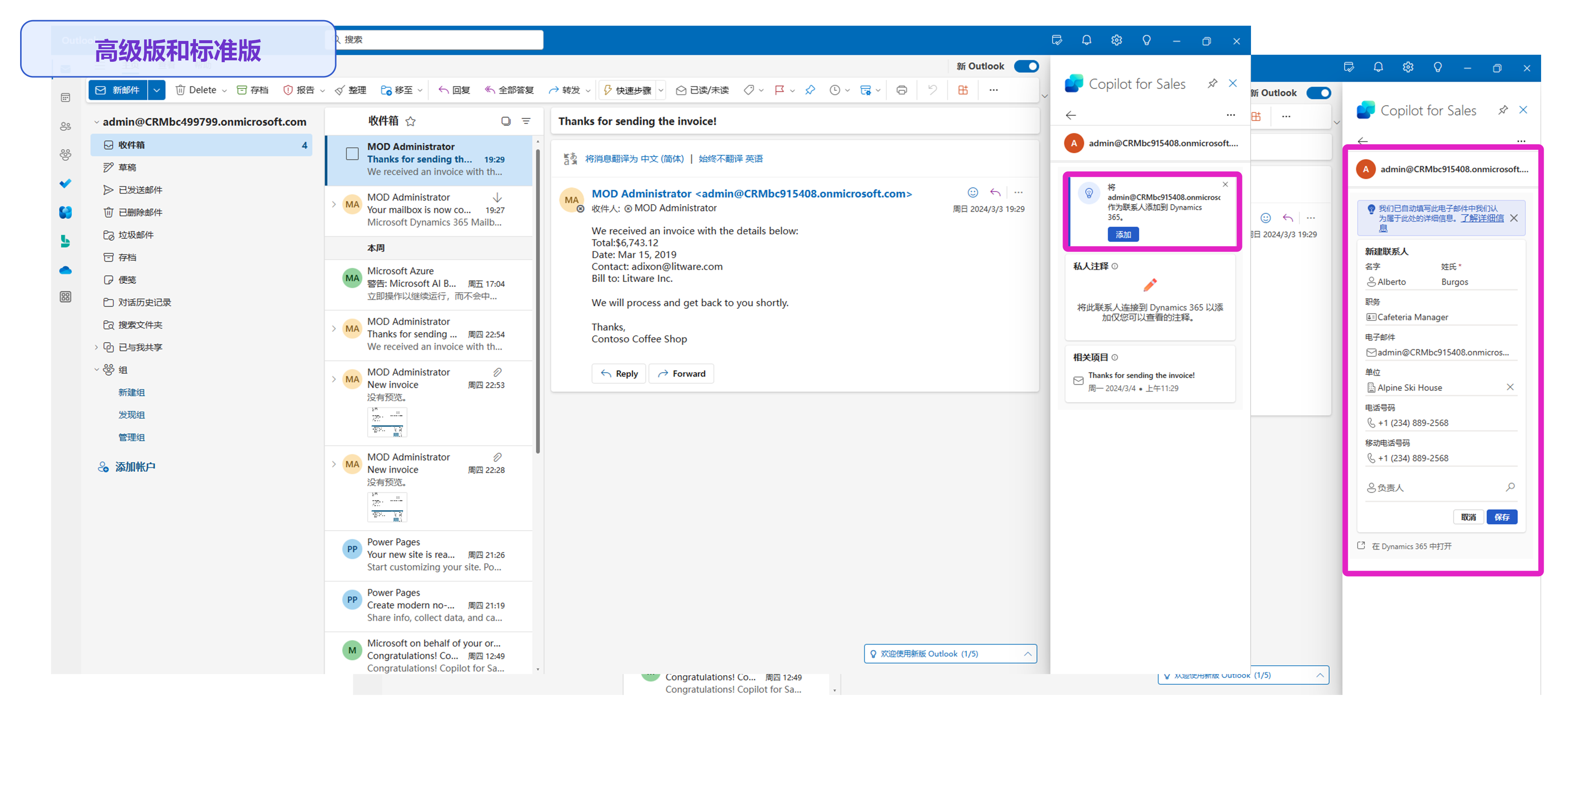Viewport: 1594px width, 804px height.
Task: Click the filter icon in message list
Action: pos(526,121)
